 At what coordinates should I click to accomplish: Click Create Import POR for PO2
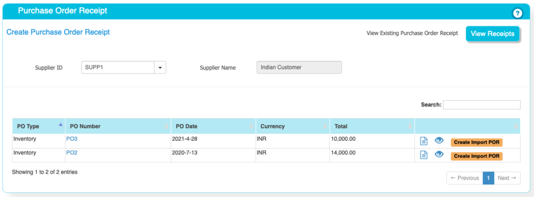pos(477,156)
